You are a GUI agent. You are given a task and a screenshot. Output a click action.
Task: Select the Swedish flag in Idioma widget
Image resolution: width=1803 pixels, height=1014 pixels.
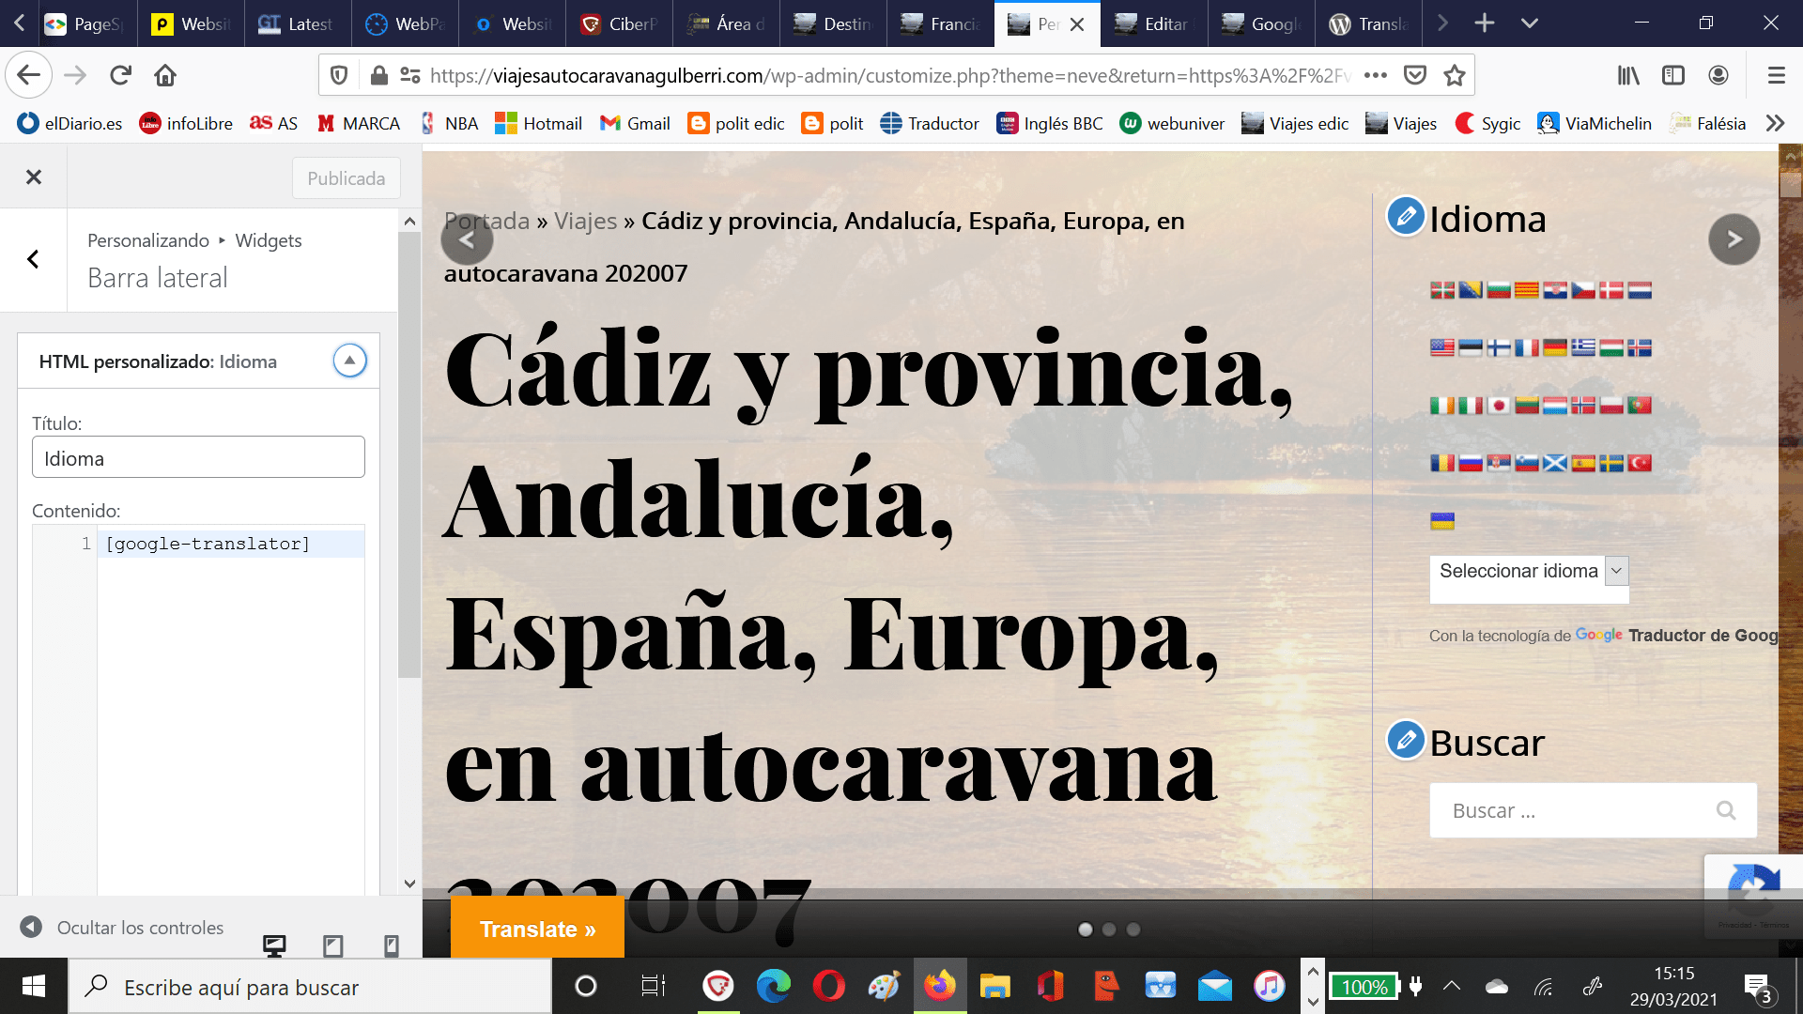tap(1611, 463)
